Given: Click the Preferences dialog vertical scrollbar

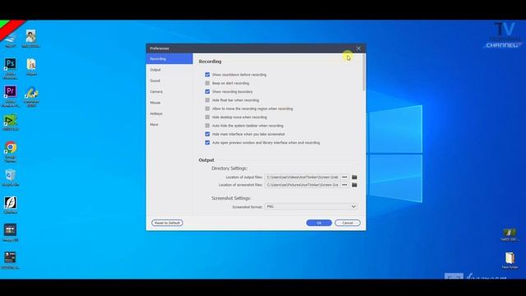Looking at the screenshot, I should (x=364, y=72).
